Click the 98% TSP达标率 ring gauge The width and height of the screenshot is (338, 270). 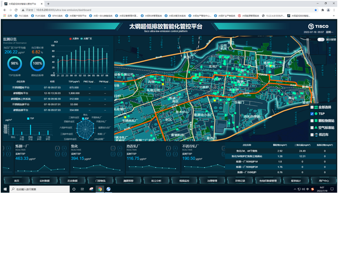[14, 63]
